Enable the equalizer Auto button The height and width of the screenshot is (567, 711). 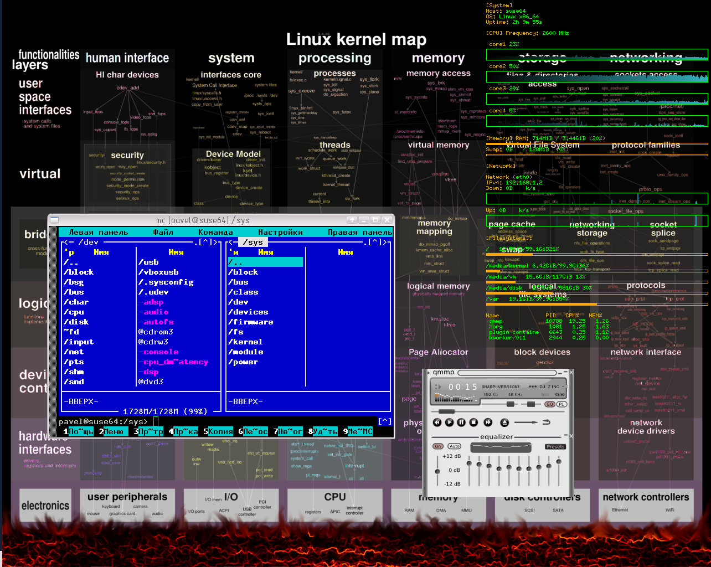click(455, 446)
